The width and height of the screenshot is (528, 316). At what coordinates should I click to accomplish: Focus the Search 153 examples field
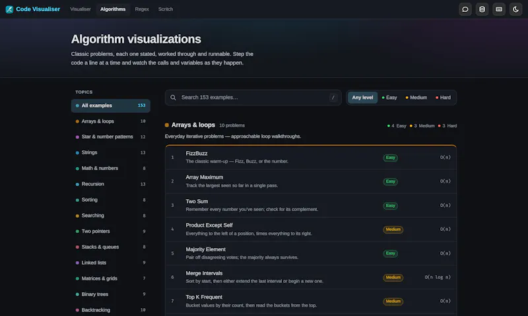point(253,98)
